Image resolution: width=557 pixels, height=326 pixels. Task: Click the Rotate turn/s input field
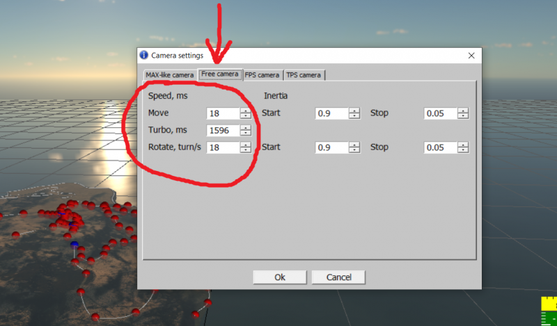coord(223,147)
